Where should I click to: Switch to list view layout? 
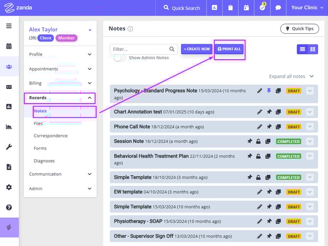303,49
